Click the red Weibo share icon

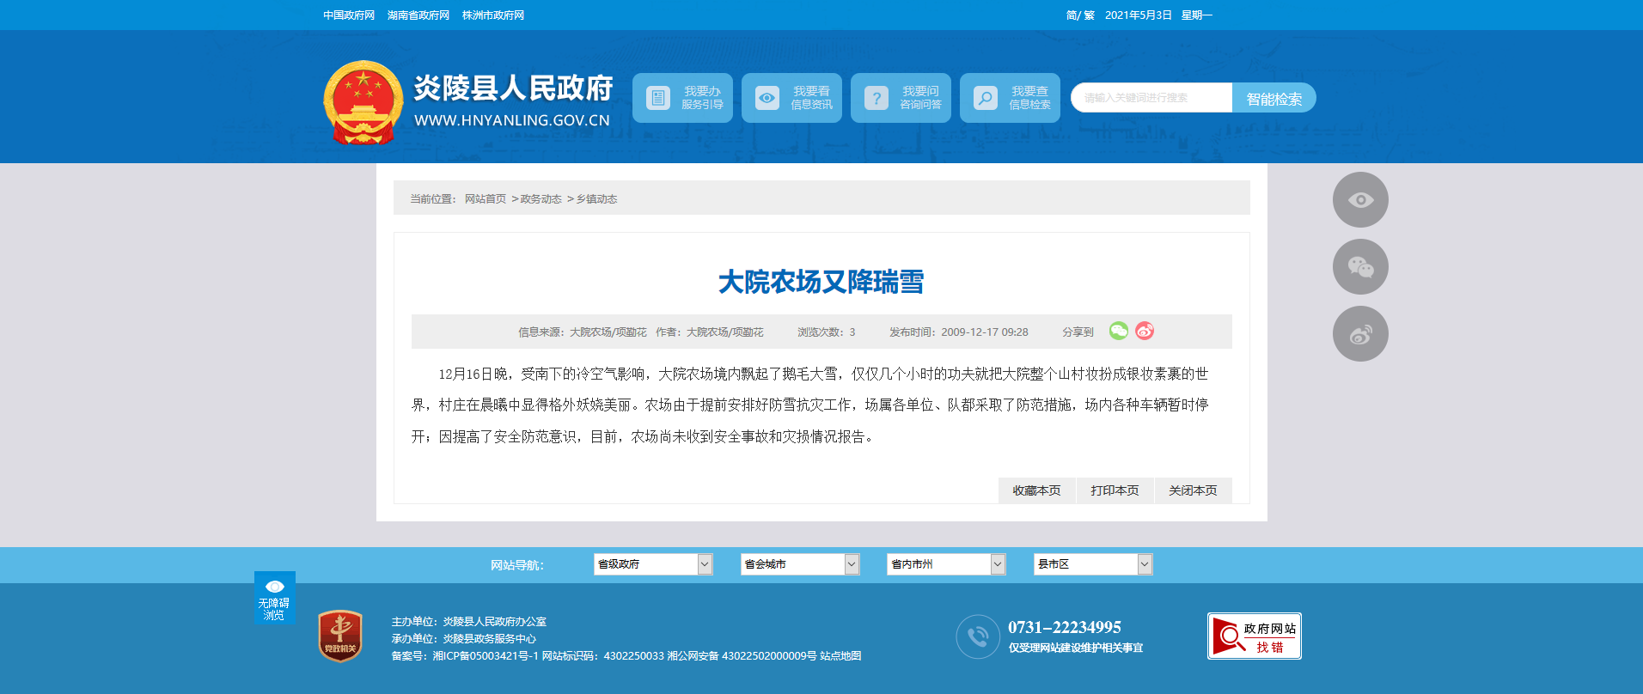coord(1145,331)
